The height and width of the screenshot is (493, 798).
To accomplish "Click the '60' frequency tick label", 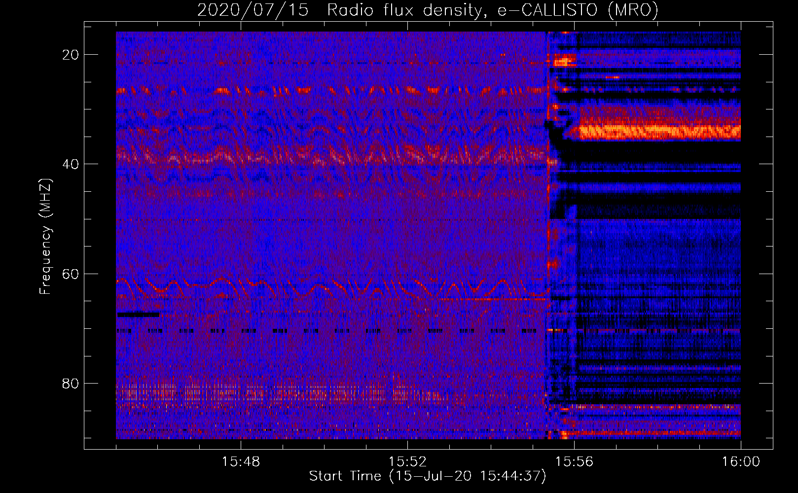I will pyautogui.click(x=71, y=274).
